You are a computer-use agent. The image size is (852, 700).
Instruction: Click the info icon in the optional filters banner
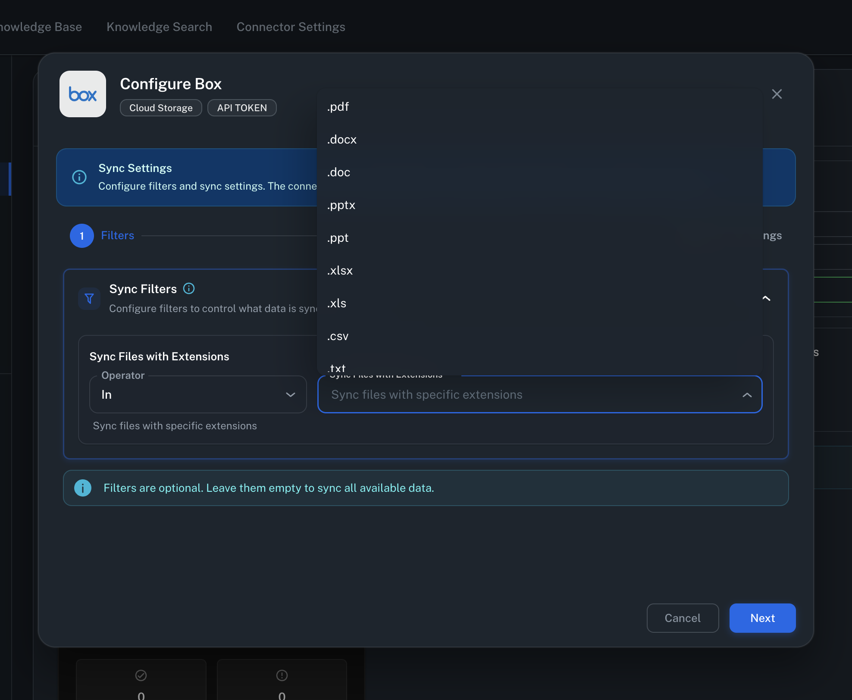83,488
